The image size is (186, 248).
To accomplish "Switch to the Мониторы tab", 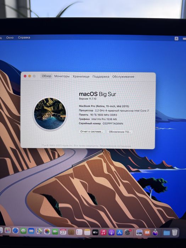I will coord(62,76).
